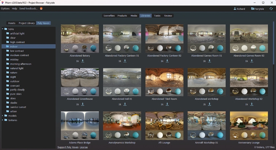Viewport: 276px width, 150px height.
Task: Open the Help menu
Action: click(x=14, y=8)
